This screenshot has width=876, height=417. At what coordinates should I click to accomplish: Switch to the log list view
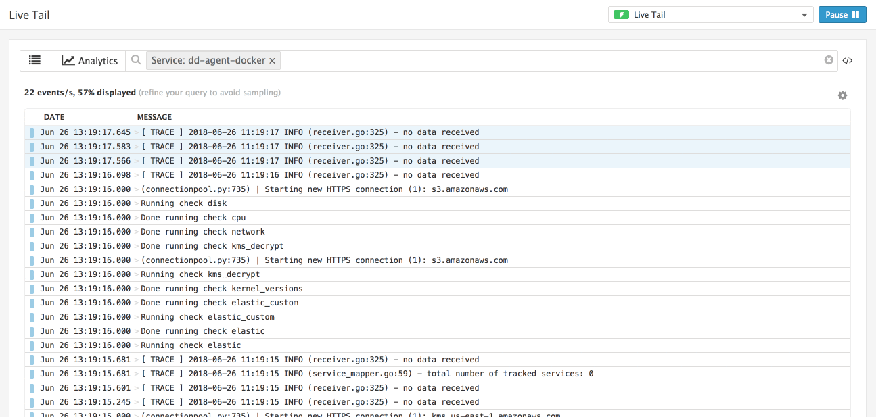[x=36, y=60]
